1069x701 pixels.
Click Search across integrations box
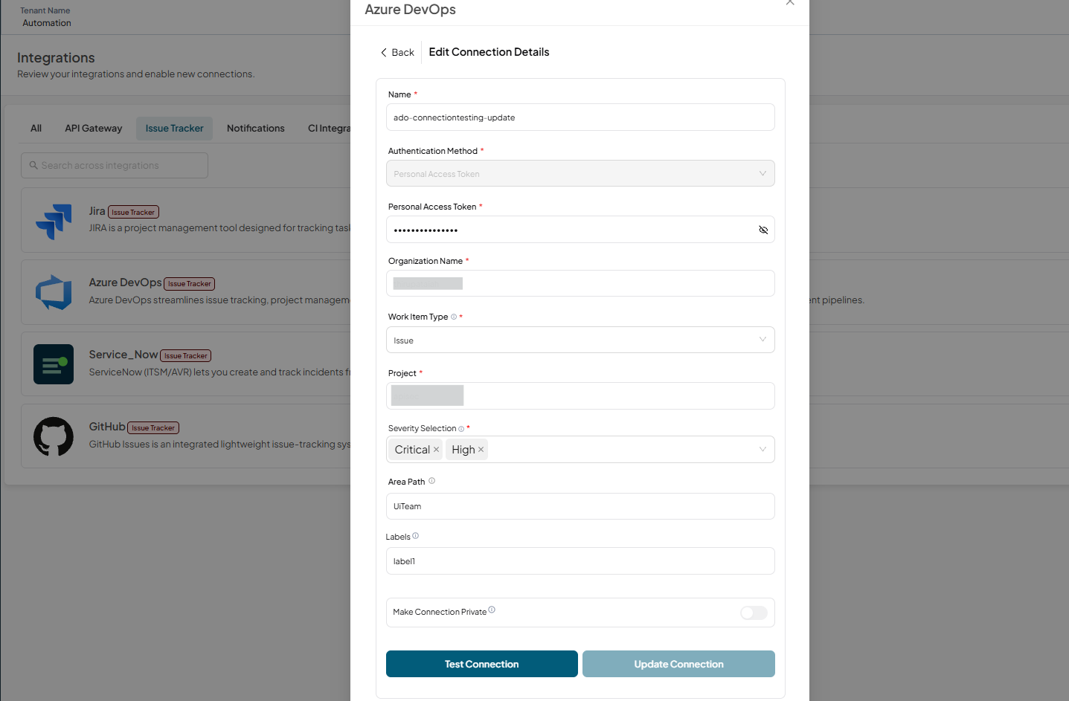point(115,165)
